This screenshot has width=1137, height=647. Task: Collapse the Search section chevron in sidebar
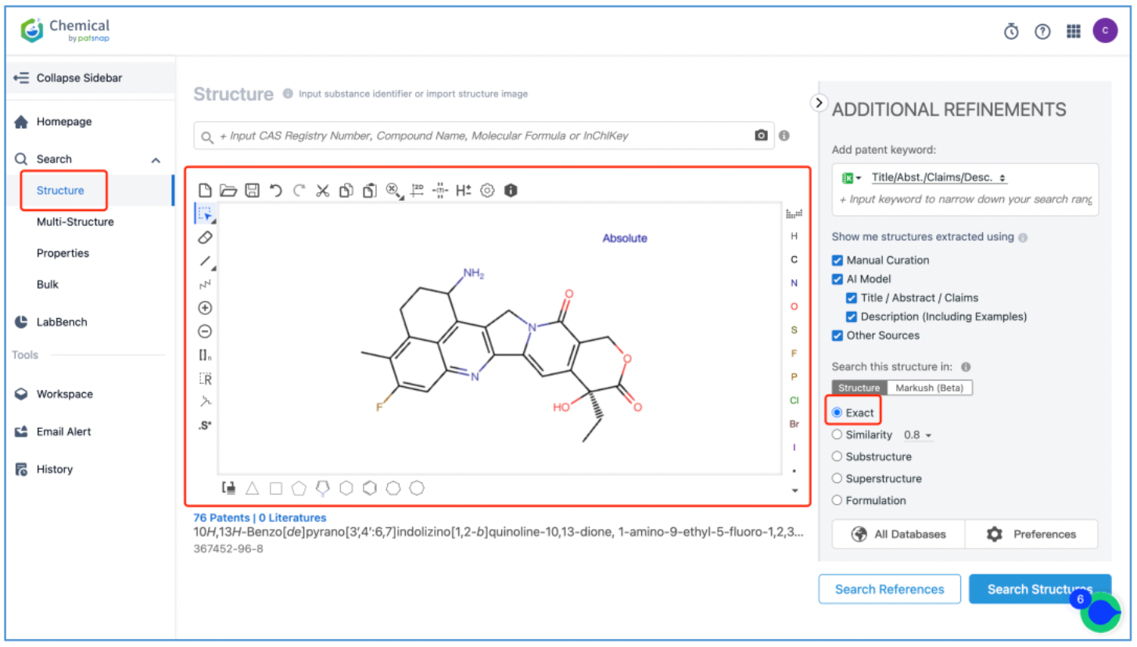click(156, 159)
